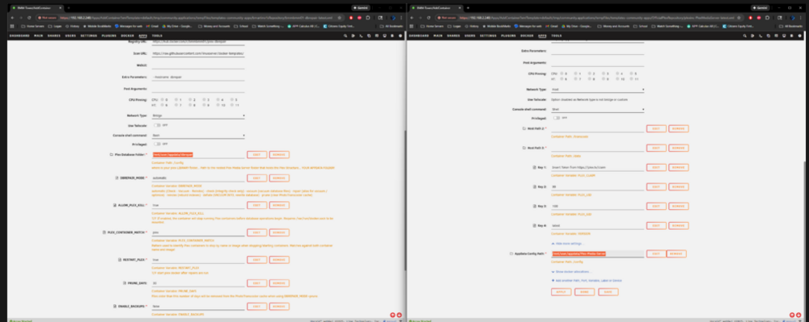Select CPU 1 pinning in right window
809x322 pixels.
point(576,73)
